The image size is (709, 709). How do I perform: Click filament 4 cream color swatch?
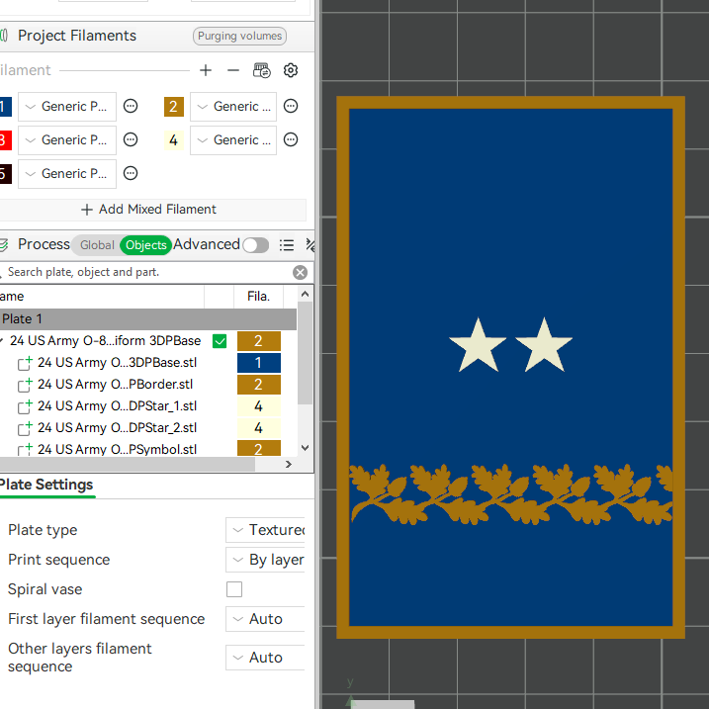pyautogui.click(x=174, y=140)
